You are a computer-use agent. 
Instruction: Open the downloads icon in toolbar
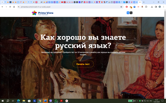click(152, 7)
